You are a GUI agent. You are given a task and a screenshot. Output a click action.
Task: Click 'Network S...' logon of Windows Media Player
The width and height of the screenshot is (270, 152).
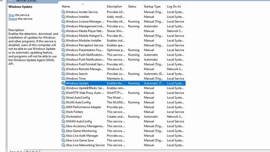click(175, 31)
